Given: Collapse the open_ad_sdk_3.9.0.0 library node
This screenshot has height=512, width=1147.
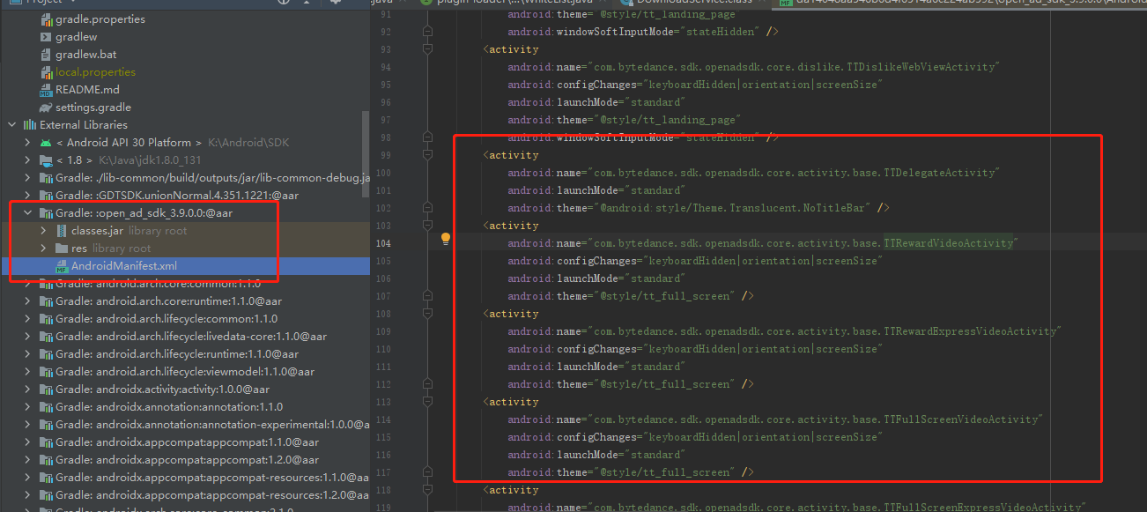Looking at the screenshot, I should tap(27, 213).
